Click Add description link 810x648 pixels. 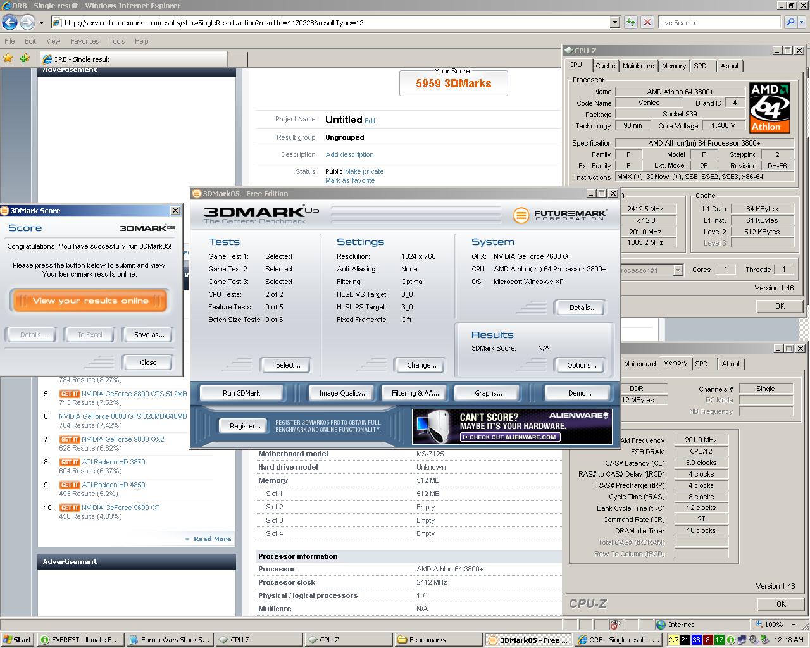[x=349, y=154]
